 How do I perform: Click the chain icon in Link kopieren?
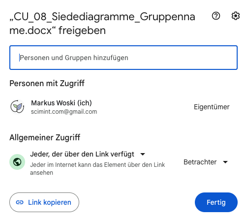click(20, 202)
